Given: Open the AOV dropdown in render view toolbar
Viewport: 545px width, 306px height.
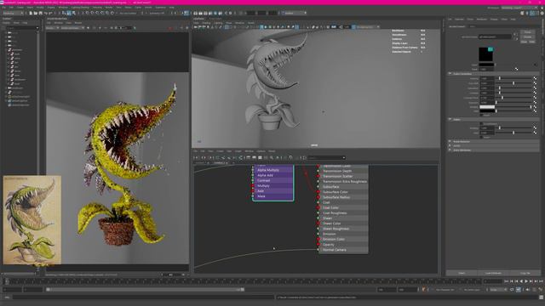Looking at the screenshot, I should pos(52,28).
